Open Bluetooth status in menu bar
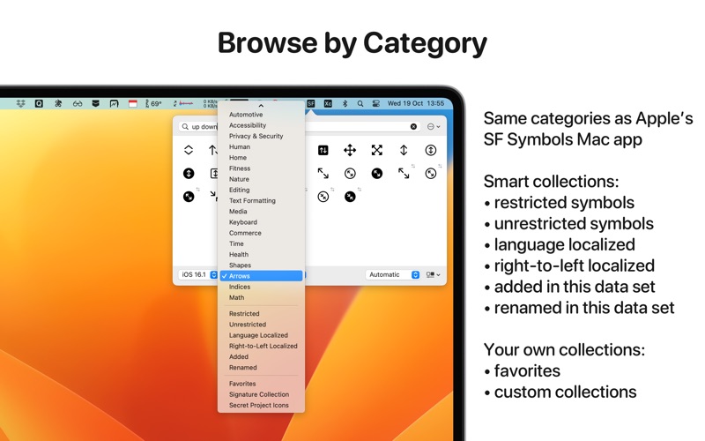 [x=345, y=103]
